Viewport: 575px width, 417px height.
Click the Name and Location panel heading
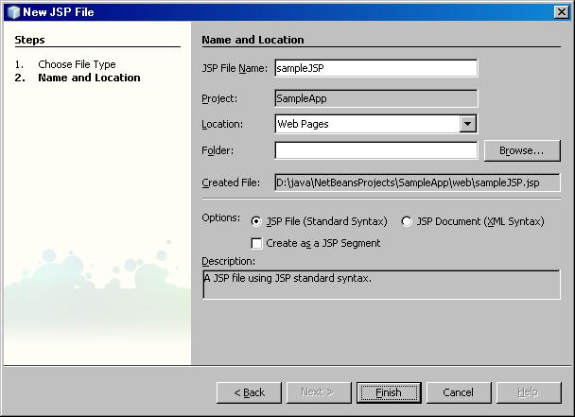pos(253,40)
